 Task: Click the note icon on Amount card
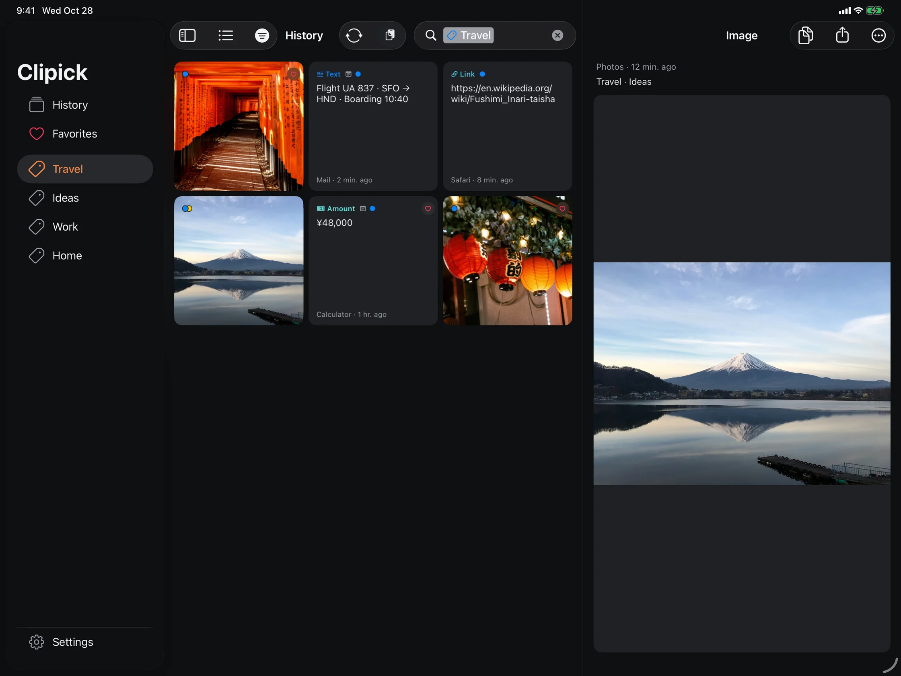coord(363,208)
